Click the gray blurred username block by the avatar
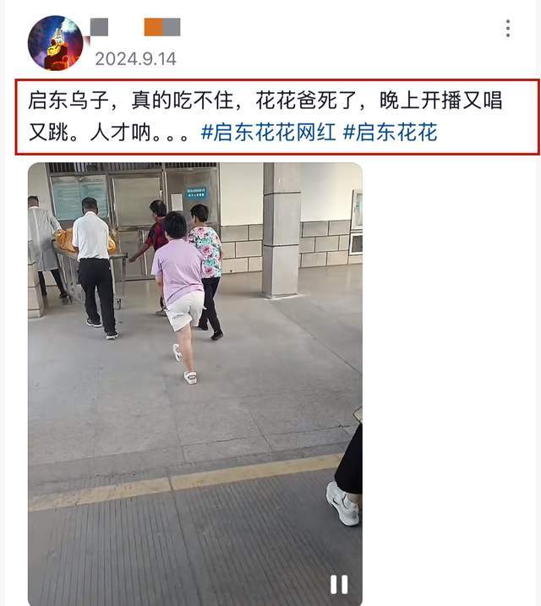 tap(99, 27)
